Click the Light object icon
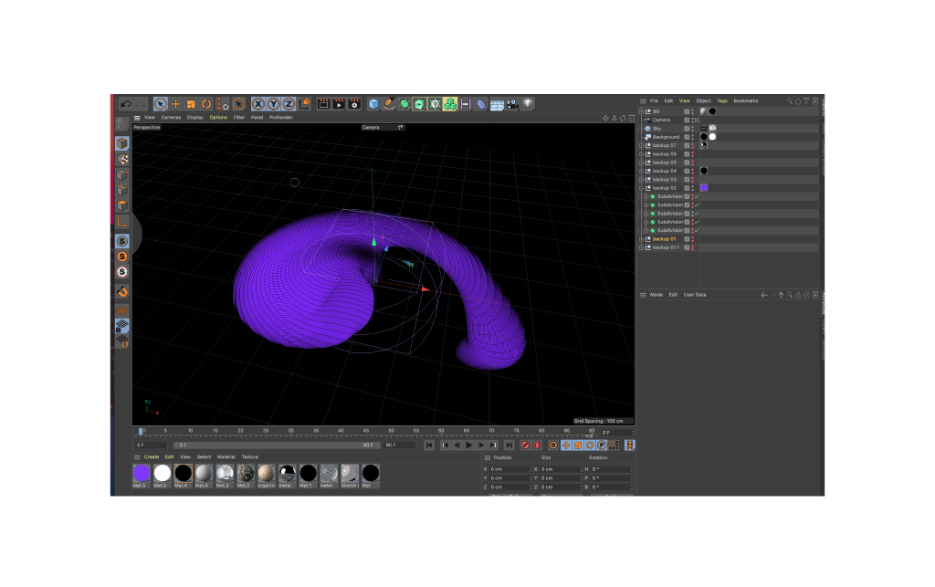The image size is (935, 587). 528,104
